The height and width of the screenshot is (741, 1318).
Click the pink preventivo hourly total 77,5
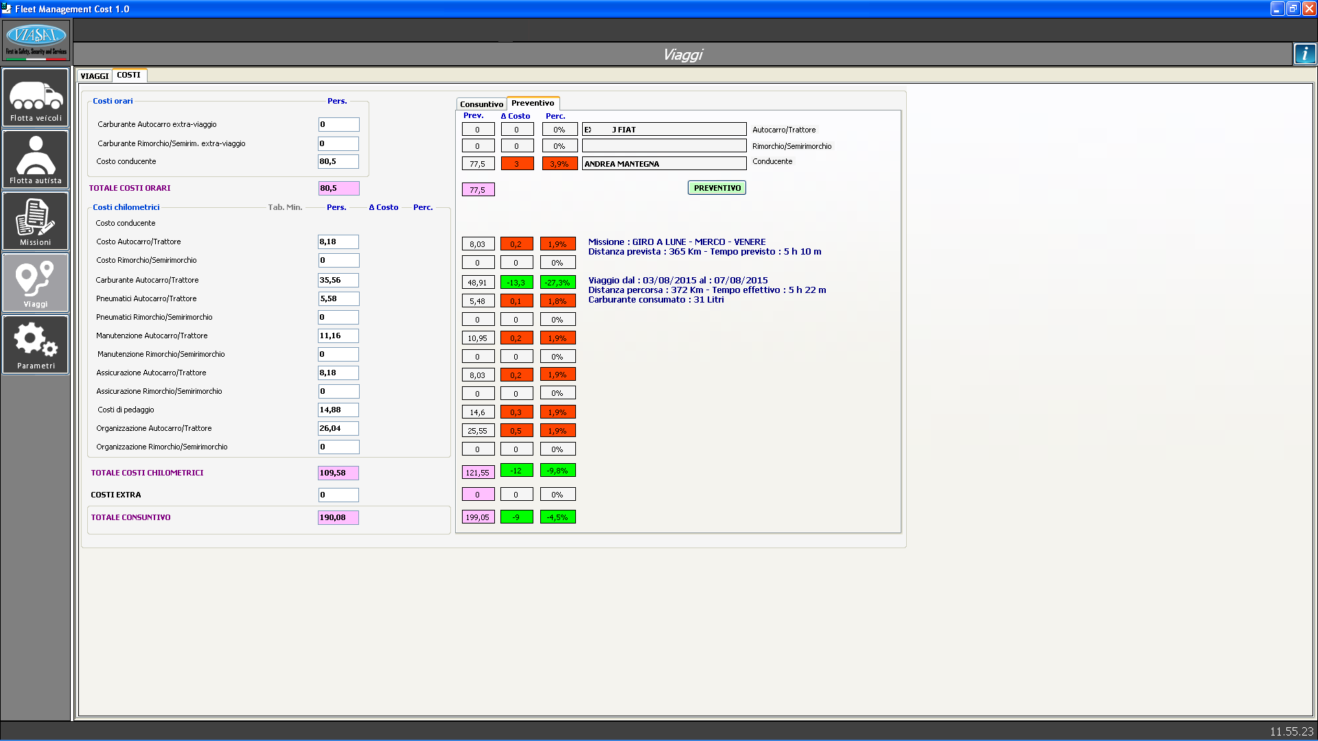coord(478,189)
